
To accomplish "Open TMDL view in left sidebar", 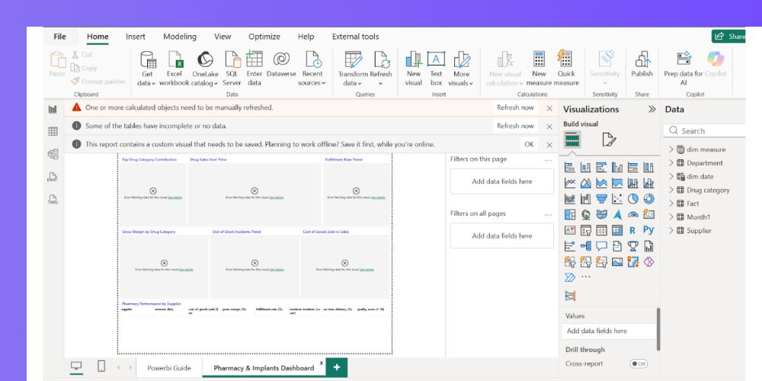I will point(53,200).
